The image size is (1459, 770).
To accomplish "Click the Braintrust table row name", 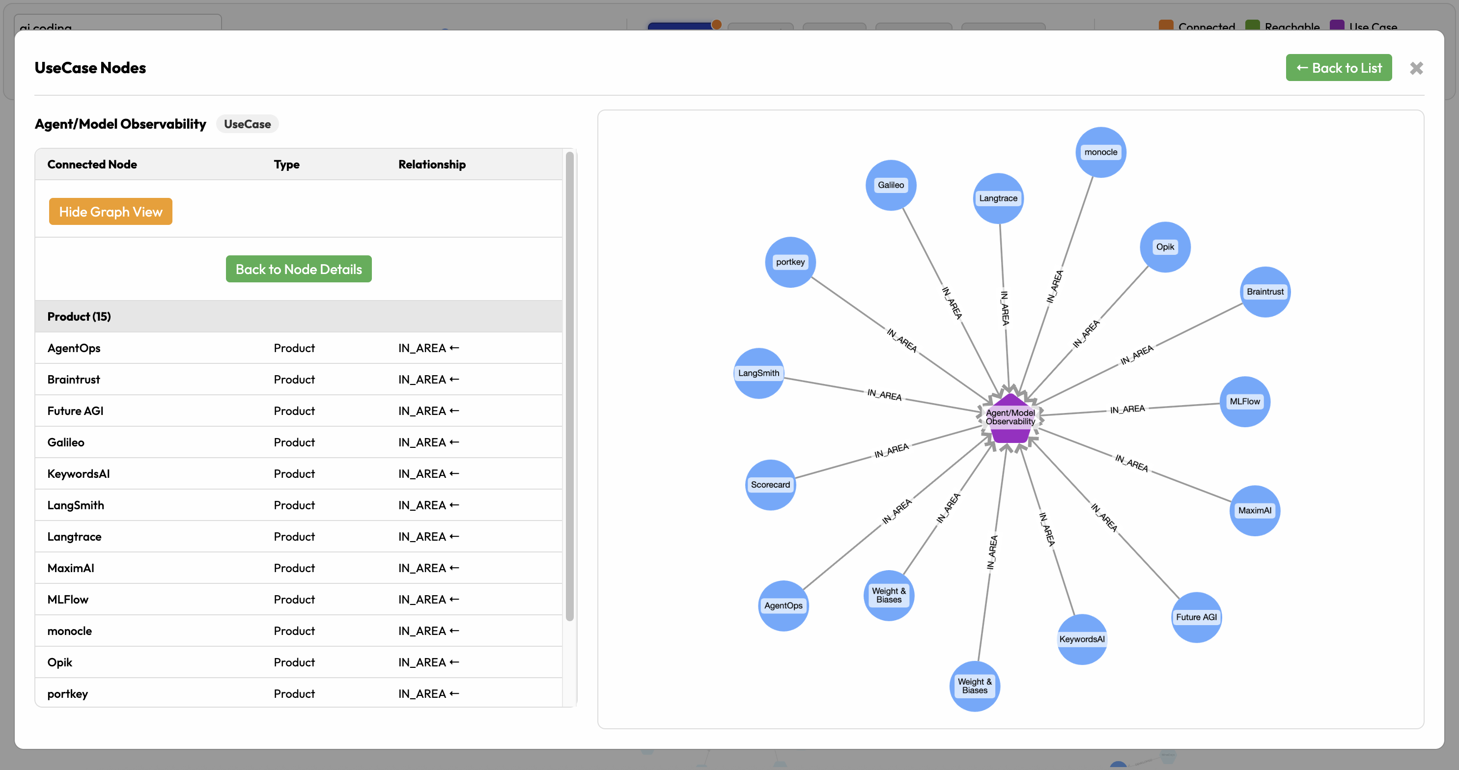I will 74,379.
